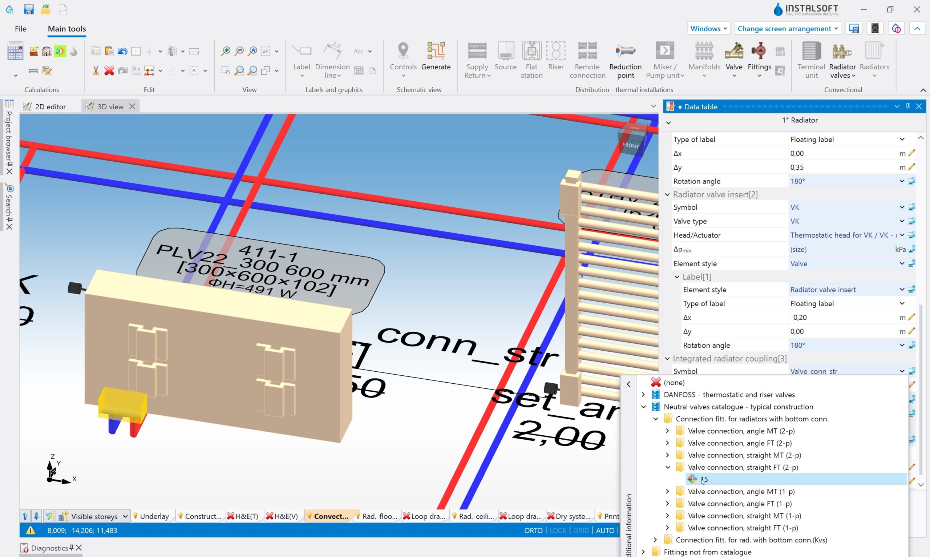This screenshot has height=557, width=930.
Task: Click the heating/cooling snowflake-sun icon
Action: point(60,51)
